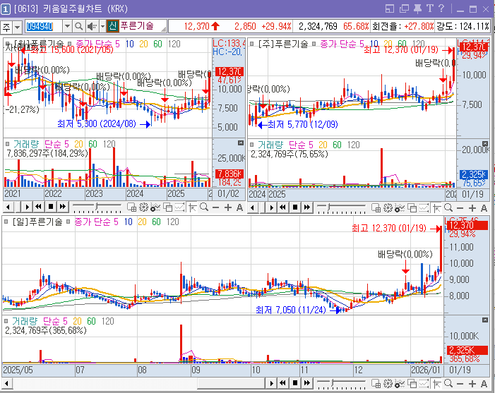Click the current price 12,370 in header
The image size is (495, 393).
pyautogui.click(x=196, y=26)
